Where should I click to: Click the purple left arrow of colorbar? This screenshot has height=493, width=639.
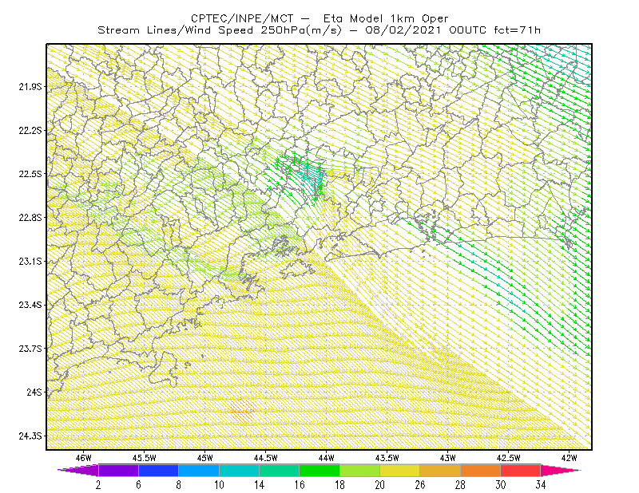77,470
